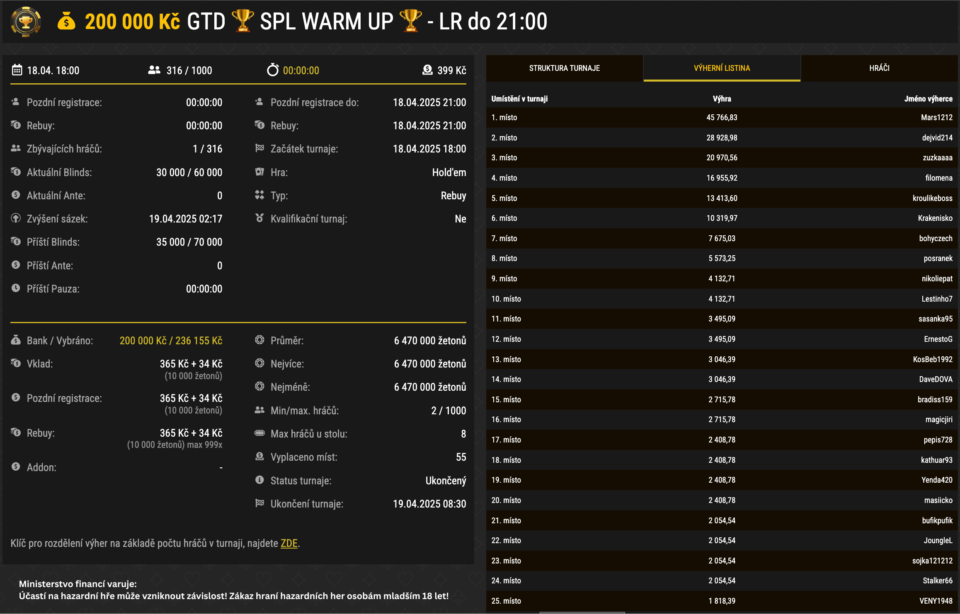Open the HRÁČI tab
Screen dimensions: 960x614
(x=880, y=68)
